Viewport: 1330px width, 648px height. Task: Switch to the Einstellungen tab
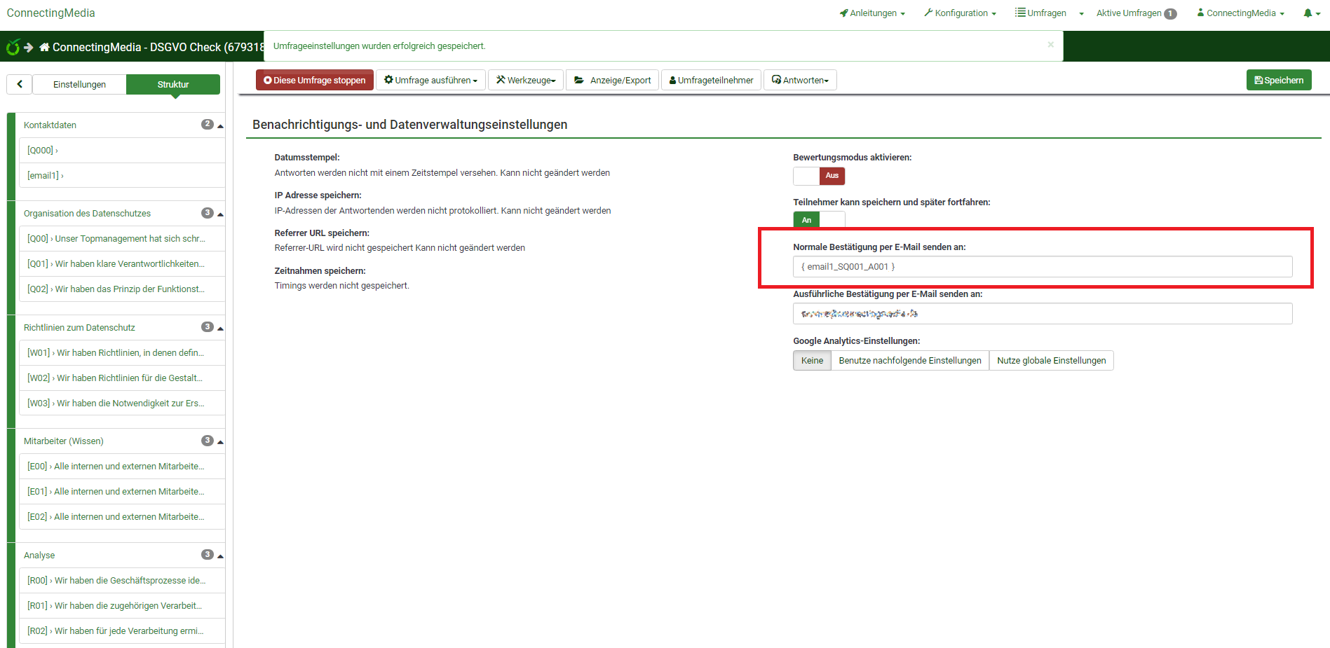coord(79,85)
